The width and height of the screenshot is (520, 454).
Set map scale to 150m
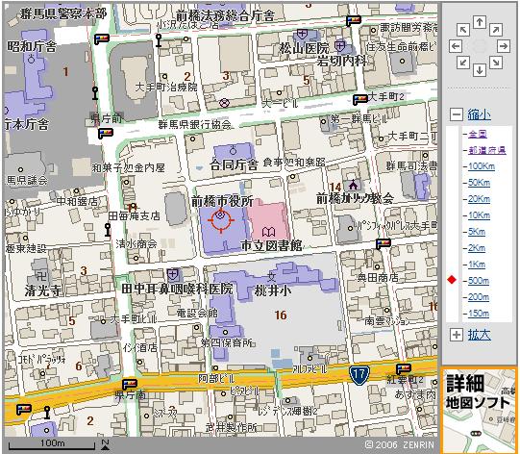point(479,313)
